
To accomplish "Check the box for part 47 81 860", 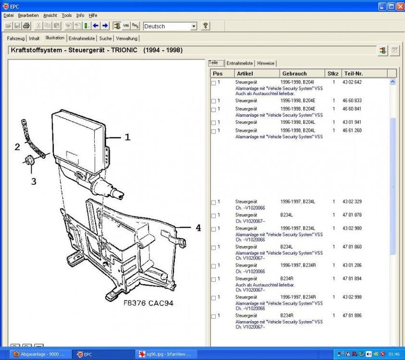I will click(213, 248).
